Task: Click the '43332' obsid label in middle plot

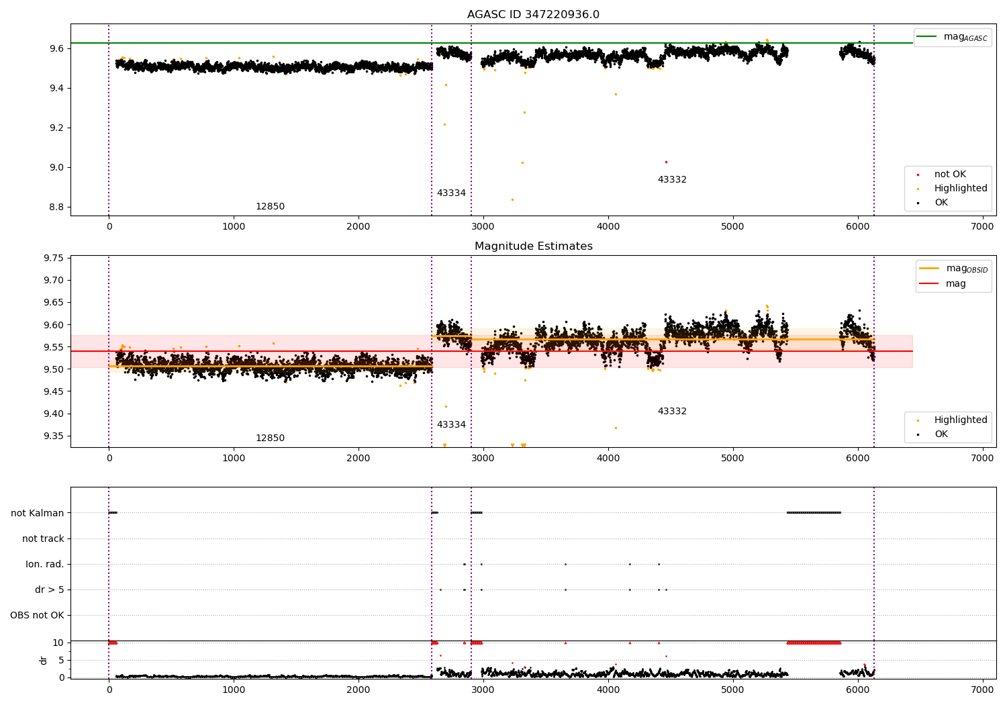Action: pyautogui.click(x=672, y=412)
